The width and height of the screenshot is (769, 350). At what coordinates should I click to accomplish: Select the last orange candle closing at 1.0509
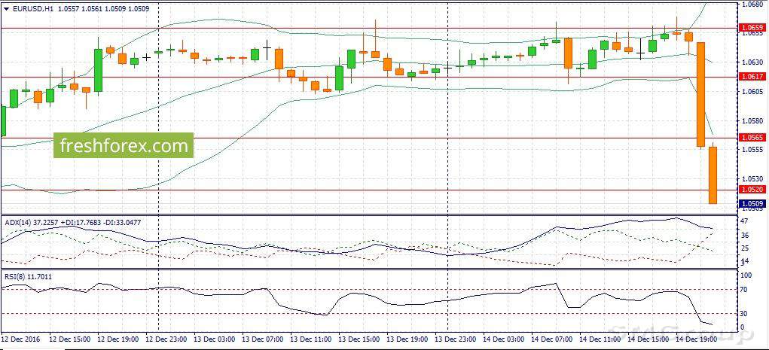[x=713, y=175]
